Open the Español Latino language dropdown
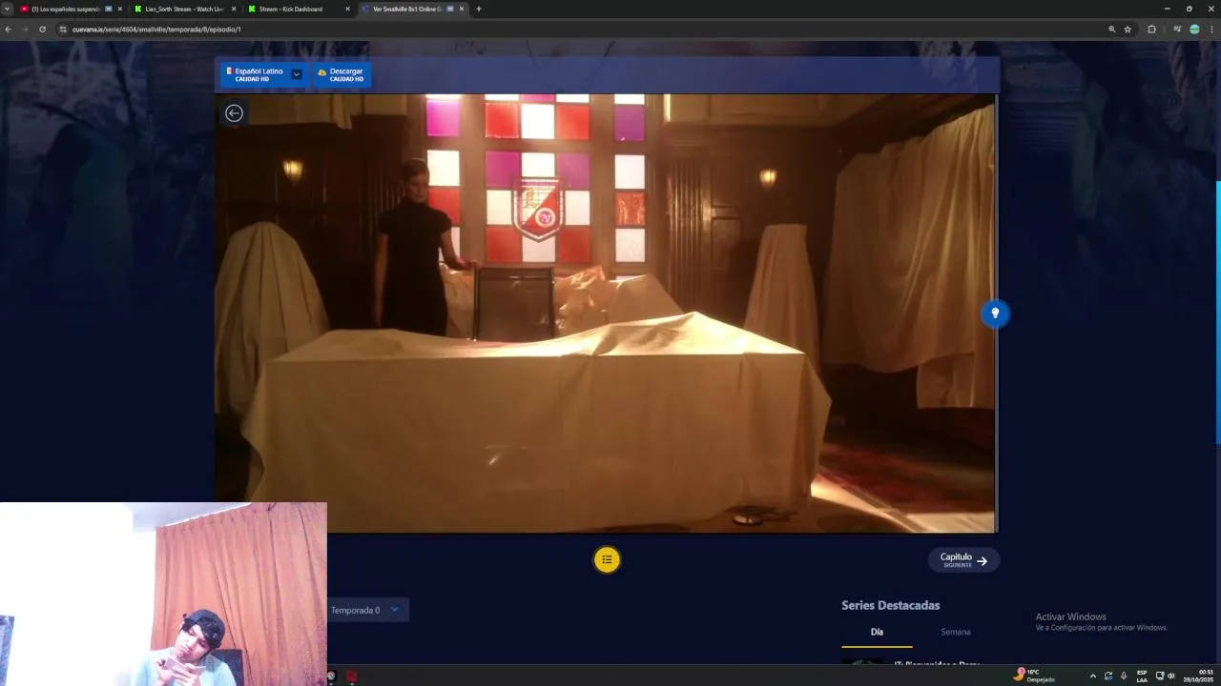 pos(263,74)
